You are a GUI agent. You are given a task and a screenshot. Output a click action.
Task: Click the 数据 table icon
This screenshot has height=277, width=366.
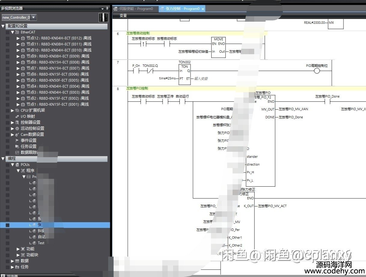pos(17,261)
